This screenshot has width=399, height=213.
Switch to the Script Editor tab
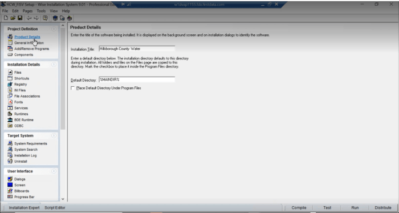click(x=55, y=208)
